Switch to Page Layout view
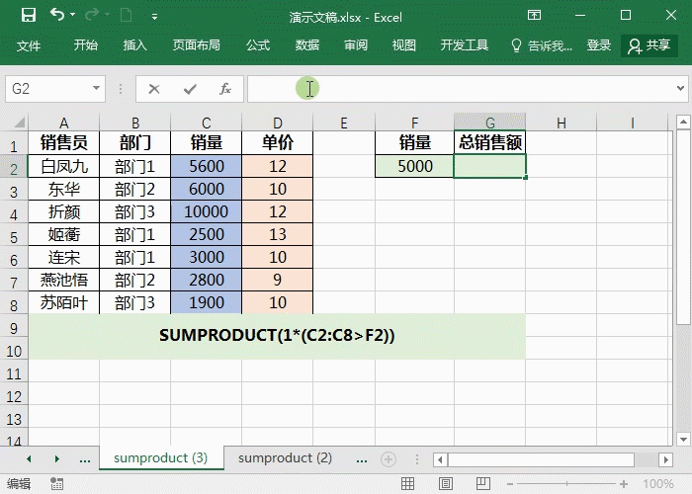This screenshot has height=494, width=692. tap(448, 484)
